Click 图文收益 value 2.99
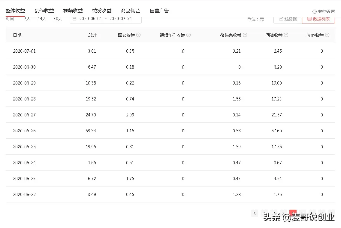Image resolution: width=341 pixels, height=228 pixels. pyautogui.click(x=130, y=115)
